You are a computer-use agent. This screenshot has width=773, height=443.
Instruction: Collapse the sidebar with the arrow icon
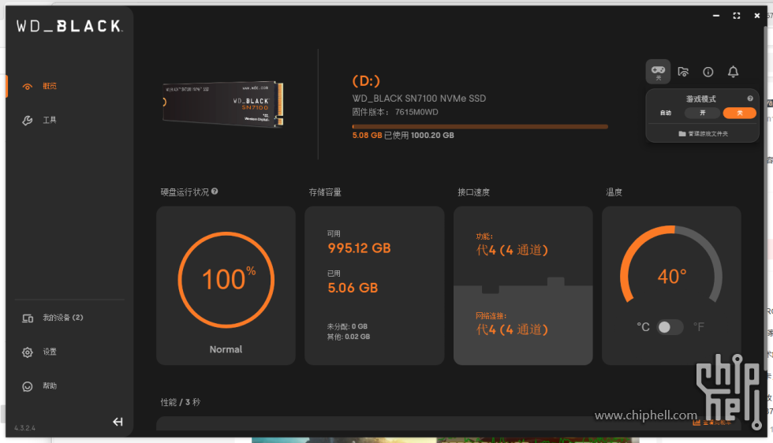click(118, 421)
